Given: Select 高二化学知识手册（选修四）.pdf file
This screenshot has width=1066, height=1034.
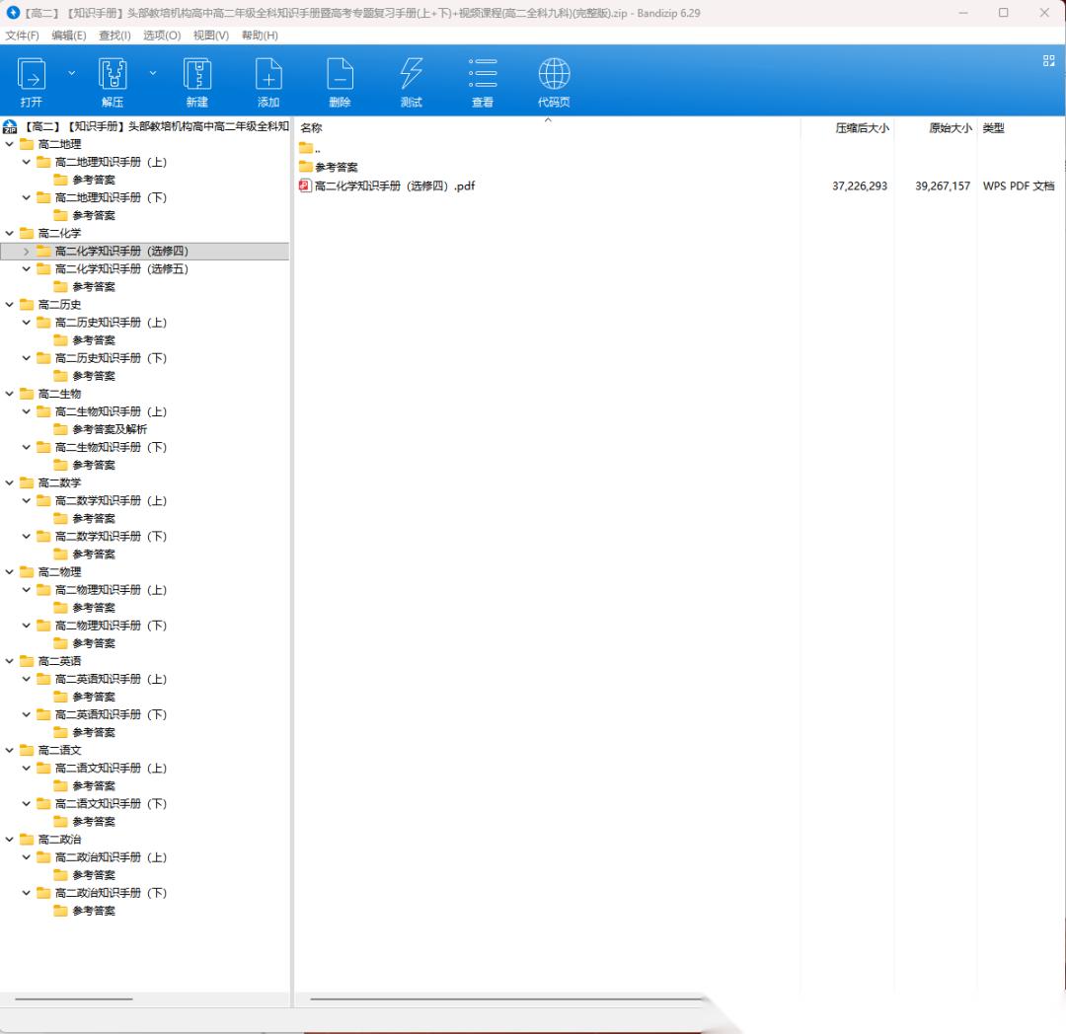Looking at the screenshot, I should click(x=394, y=185).
